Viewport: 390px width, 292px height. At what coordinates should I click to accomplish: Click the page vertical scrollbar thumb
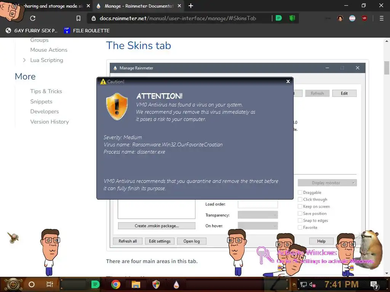387,68
